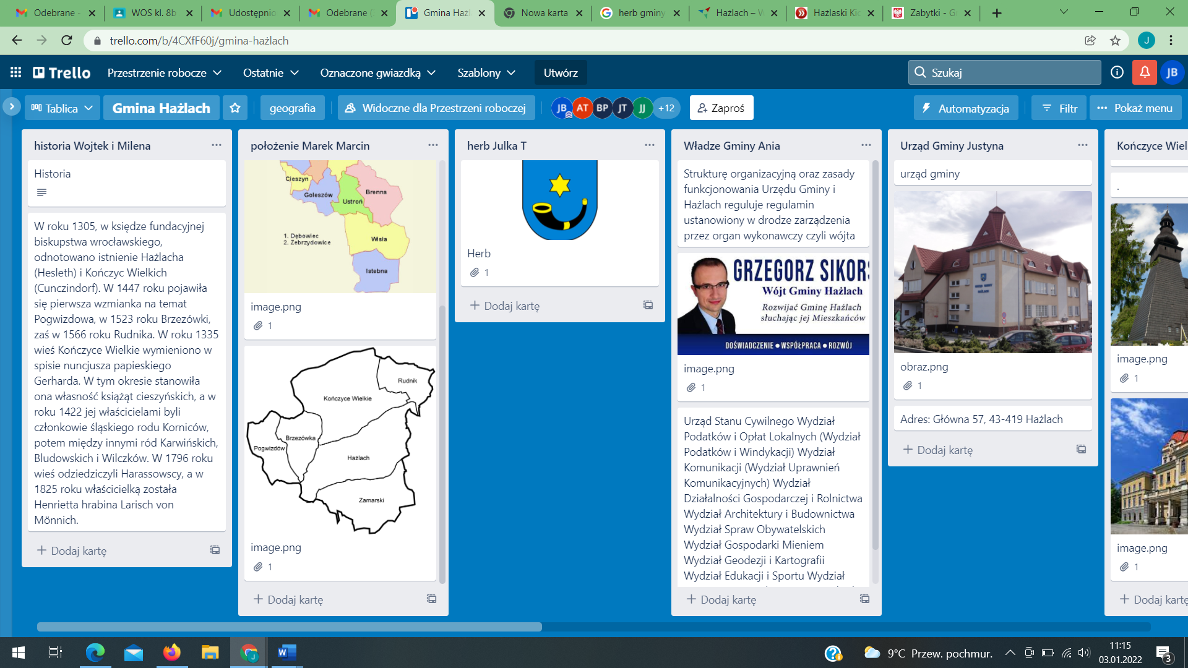Click the BP member avatar

[602, 108]
